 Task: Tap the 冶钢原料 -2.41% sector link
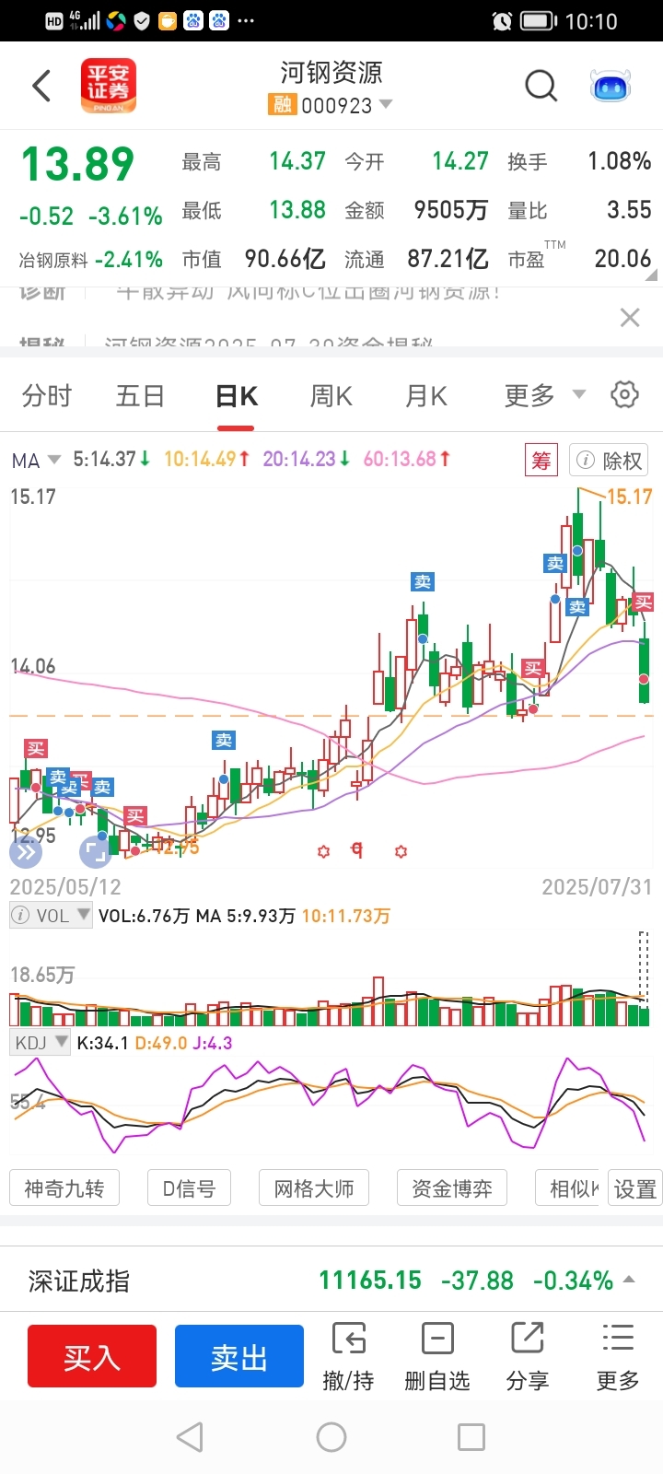point(90,260)
